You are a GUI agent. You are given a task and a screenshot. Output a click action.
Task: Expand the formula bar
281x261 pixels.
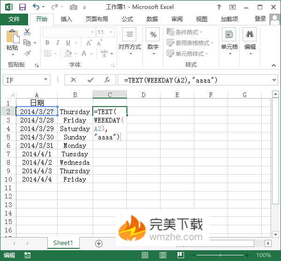point(274,80)
